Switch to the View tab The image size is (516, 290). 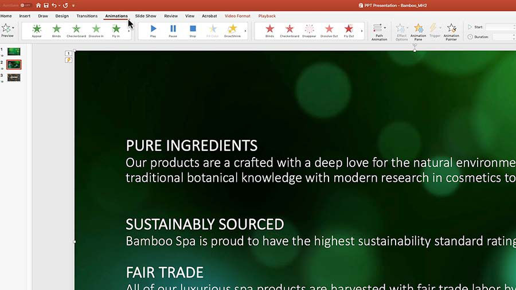[x=190, y=16]
